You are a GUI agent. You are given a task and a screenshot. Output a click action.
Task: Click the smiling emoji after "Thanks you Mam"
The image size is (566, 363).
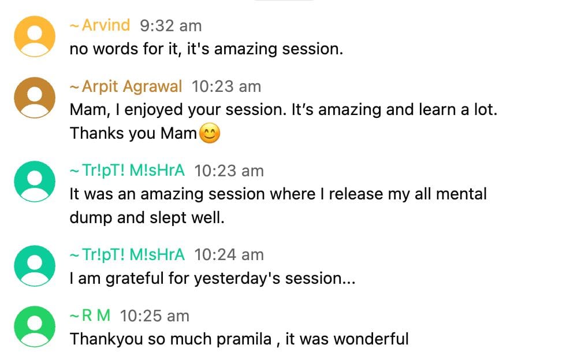point(210,134)
